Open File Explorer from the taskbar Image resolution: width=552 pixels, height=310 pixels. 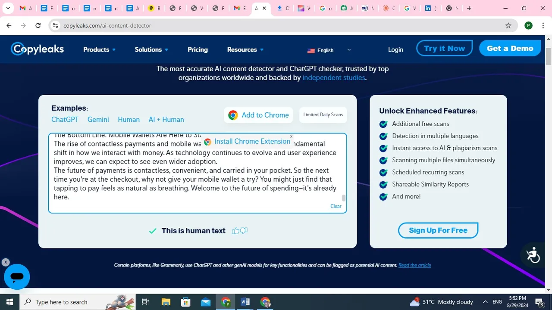click(x=166, y=302)
